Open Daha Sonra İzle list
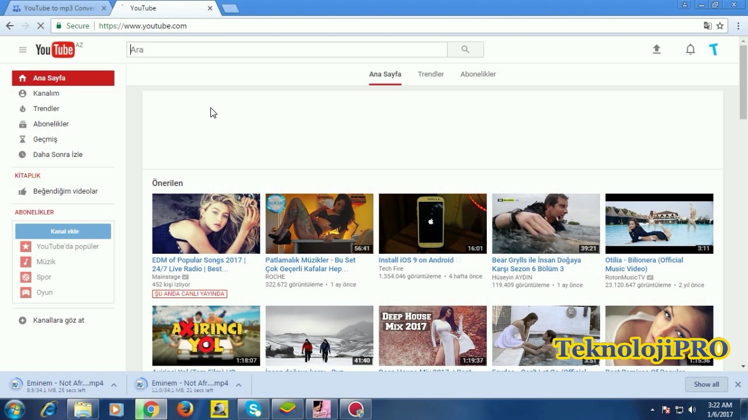 tap(58, 155)
